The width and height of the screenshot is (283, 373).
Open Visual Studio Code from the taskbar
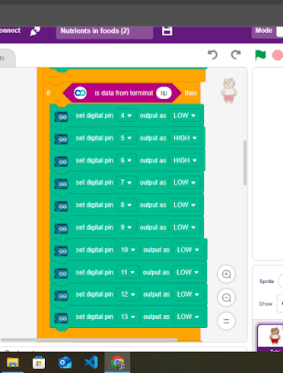pos(91,362)
